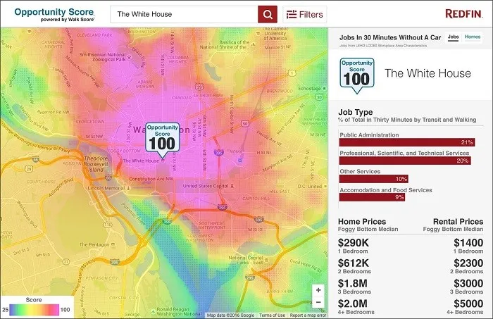The image size is (493, 319).
Task: Click the Professional, Scientific, Technical Services bar
Action: [x=405, y=161]
